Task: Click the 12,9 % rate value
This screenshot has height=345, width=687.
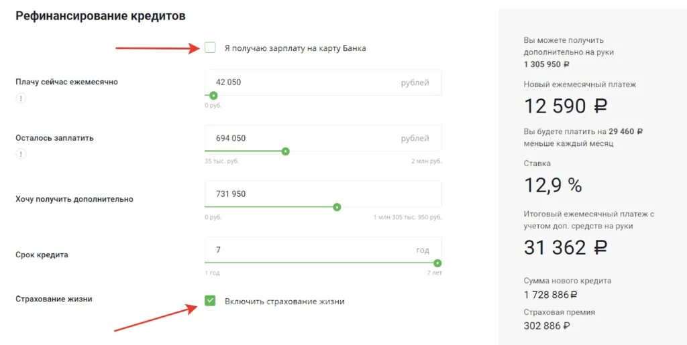Action: click(x=553, y=186)
